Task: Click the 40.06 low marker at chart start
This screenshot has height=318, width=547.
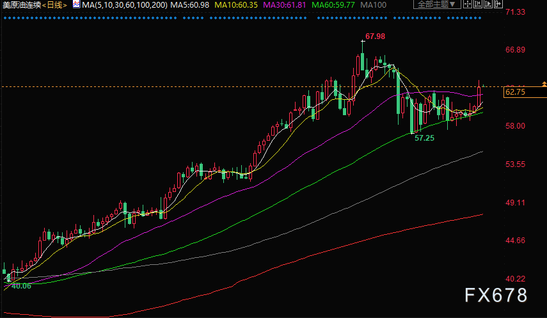Action: click(20, 286)
